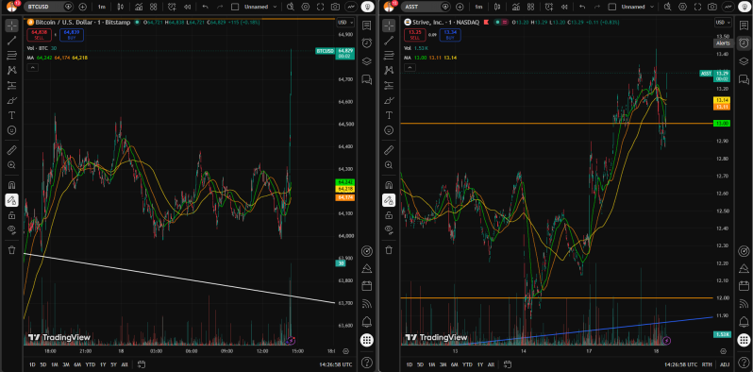The image size is (753, 372).
Task: Open chart settings on BTCUSD chart toolbar
Action: coord(306,7)
